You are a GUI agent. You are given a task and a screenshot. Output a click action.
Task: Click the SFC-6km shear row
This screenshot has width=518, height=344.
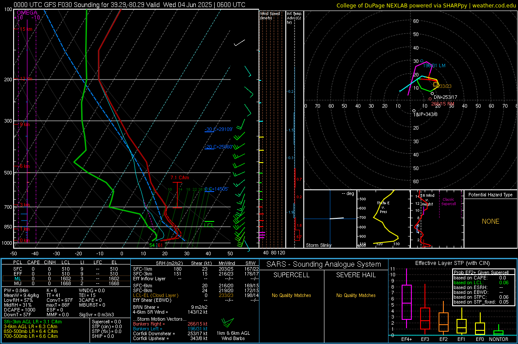click(x=196, y=286)
